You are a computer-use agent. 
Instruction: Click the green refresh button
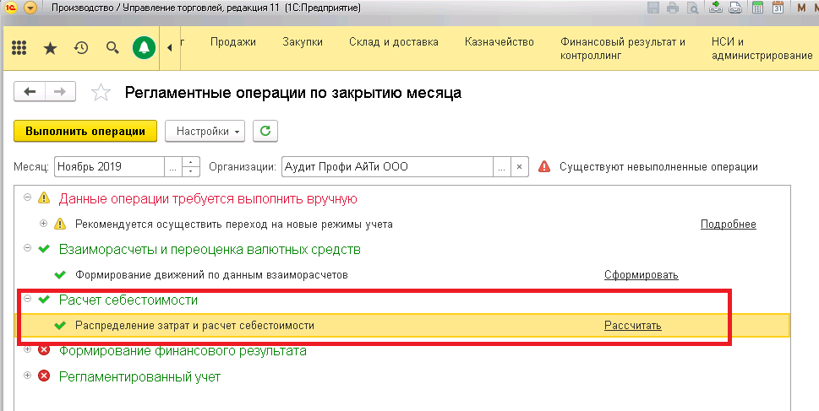click(265, 131)
